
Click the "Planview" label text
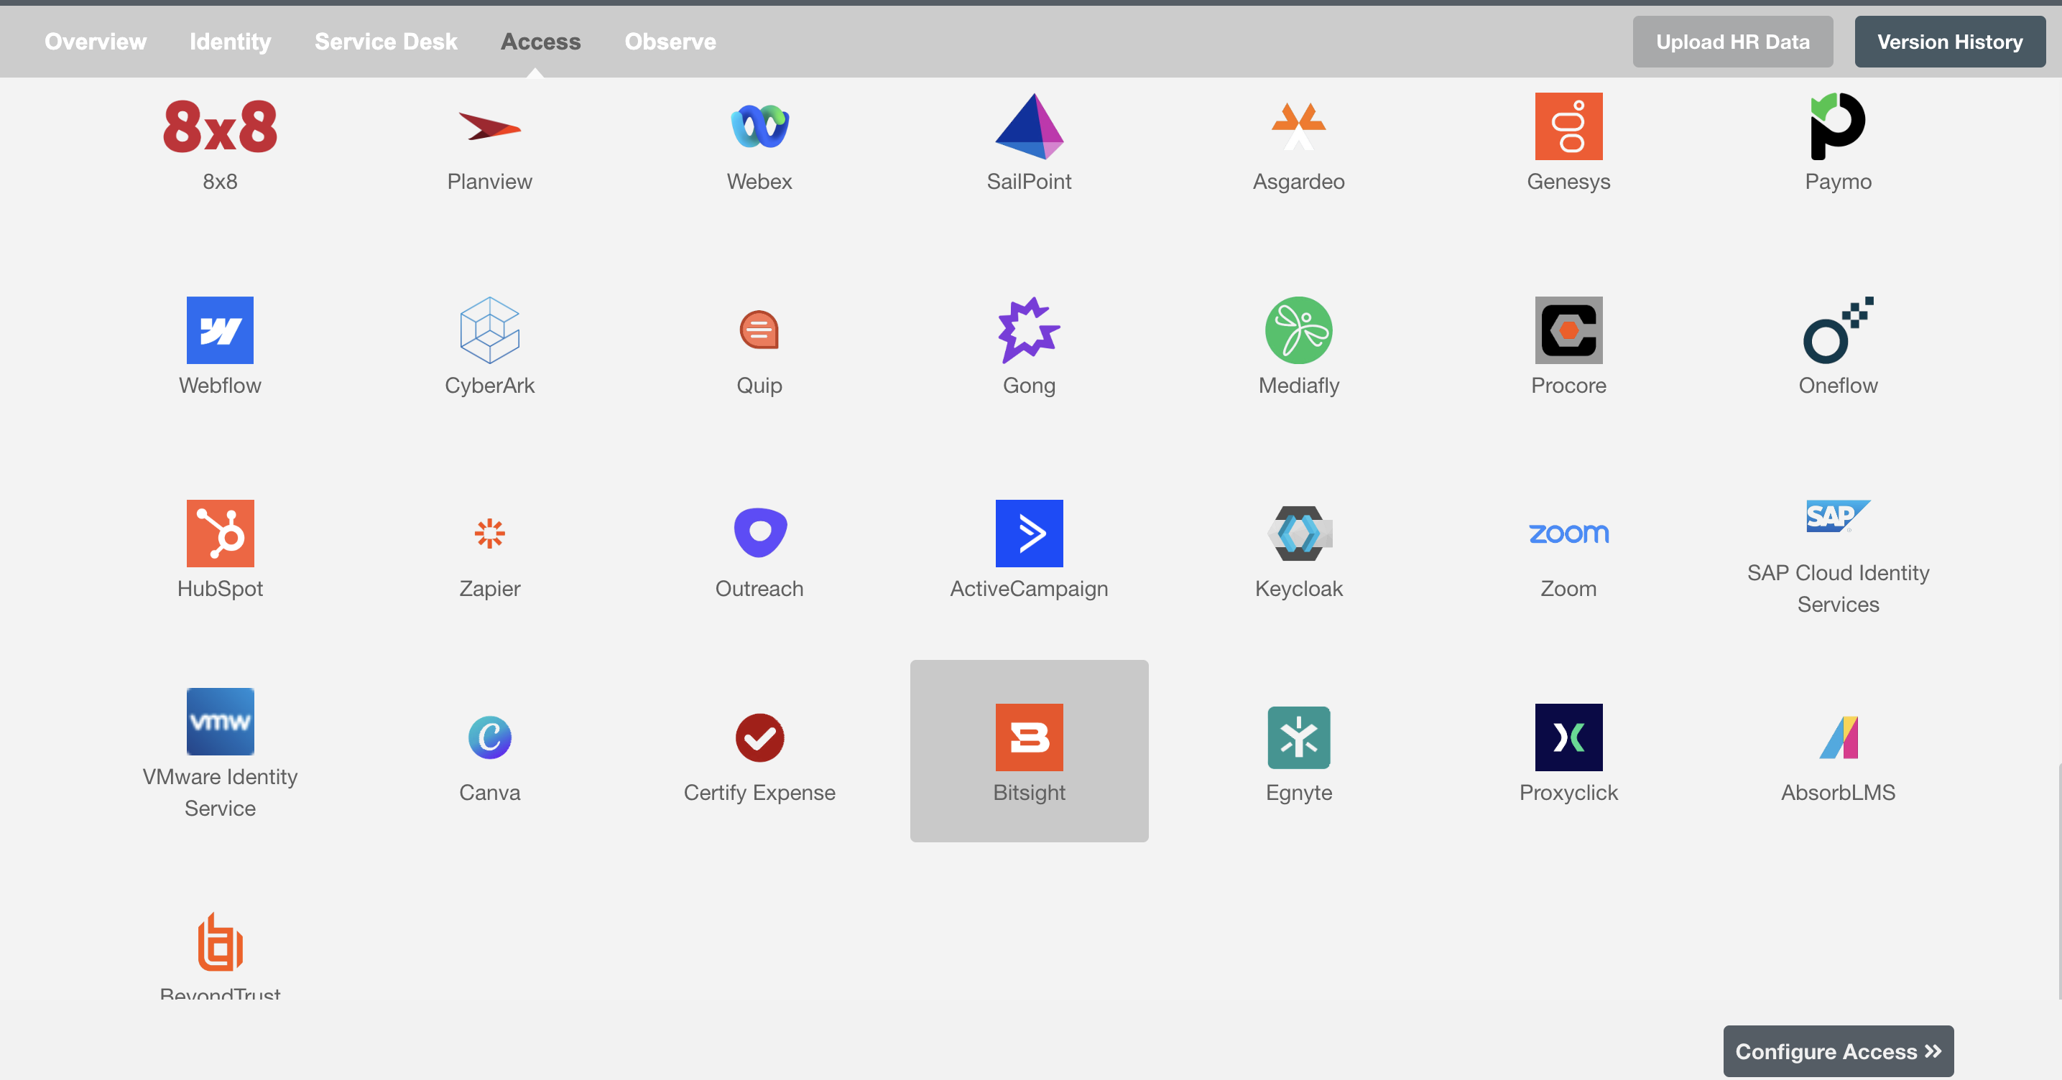[489, 182]
